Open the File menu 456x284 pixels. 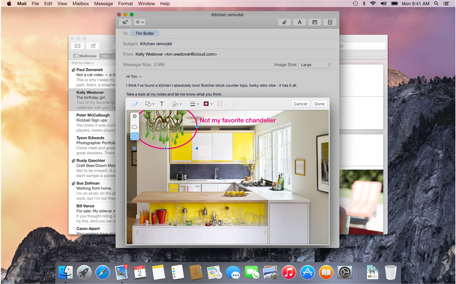tap(35, 3)
